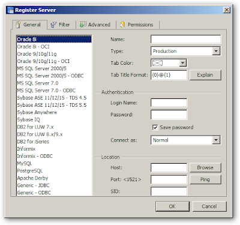The width and height of the screenshot is (240, 225).
Task: Ping the server with Ping button
Action: tap(205, 179)
